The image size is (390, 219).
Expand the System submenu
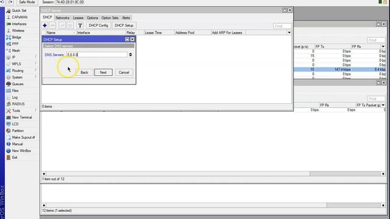tap(17, 77)
